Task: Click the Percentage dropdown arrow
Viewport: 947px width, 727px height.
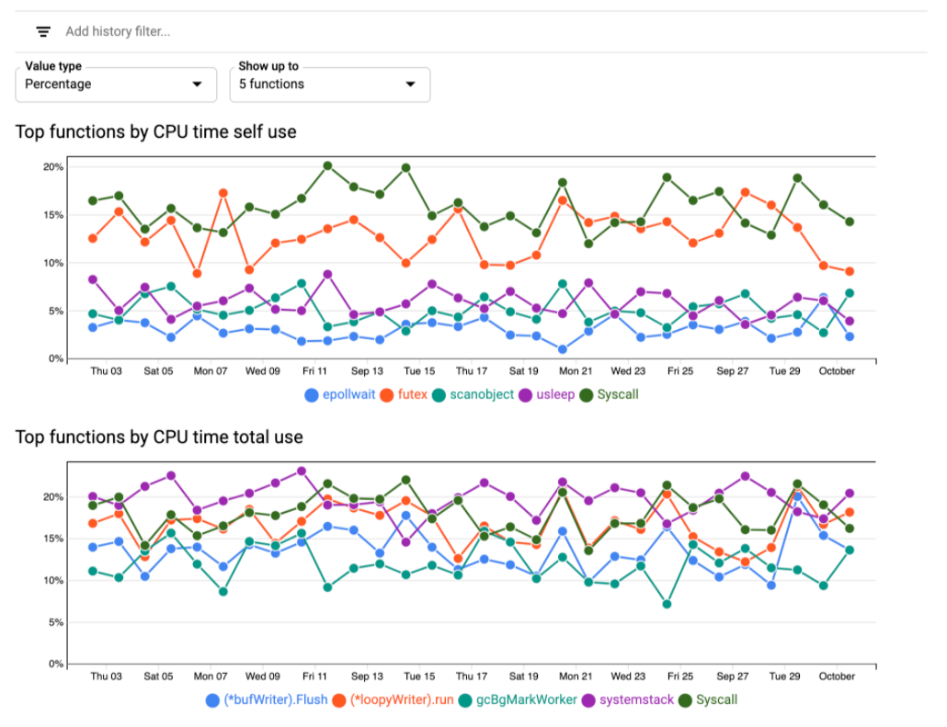Action: coord(197,85)
